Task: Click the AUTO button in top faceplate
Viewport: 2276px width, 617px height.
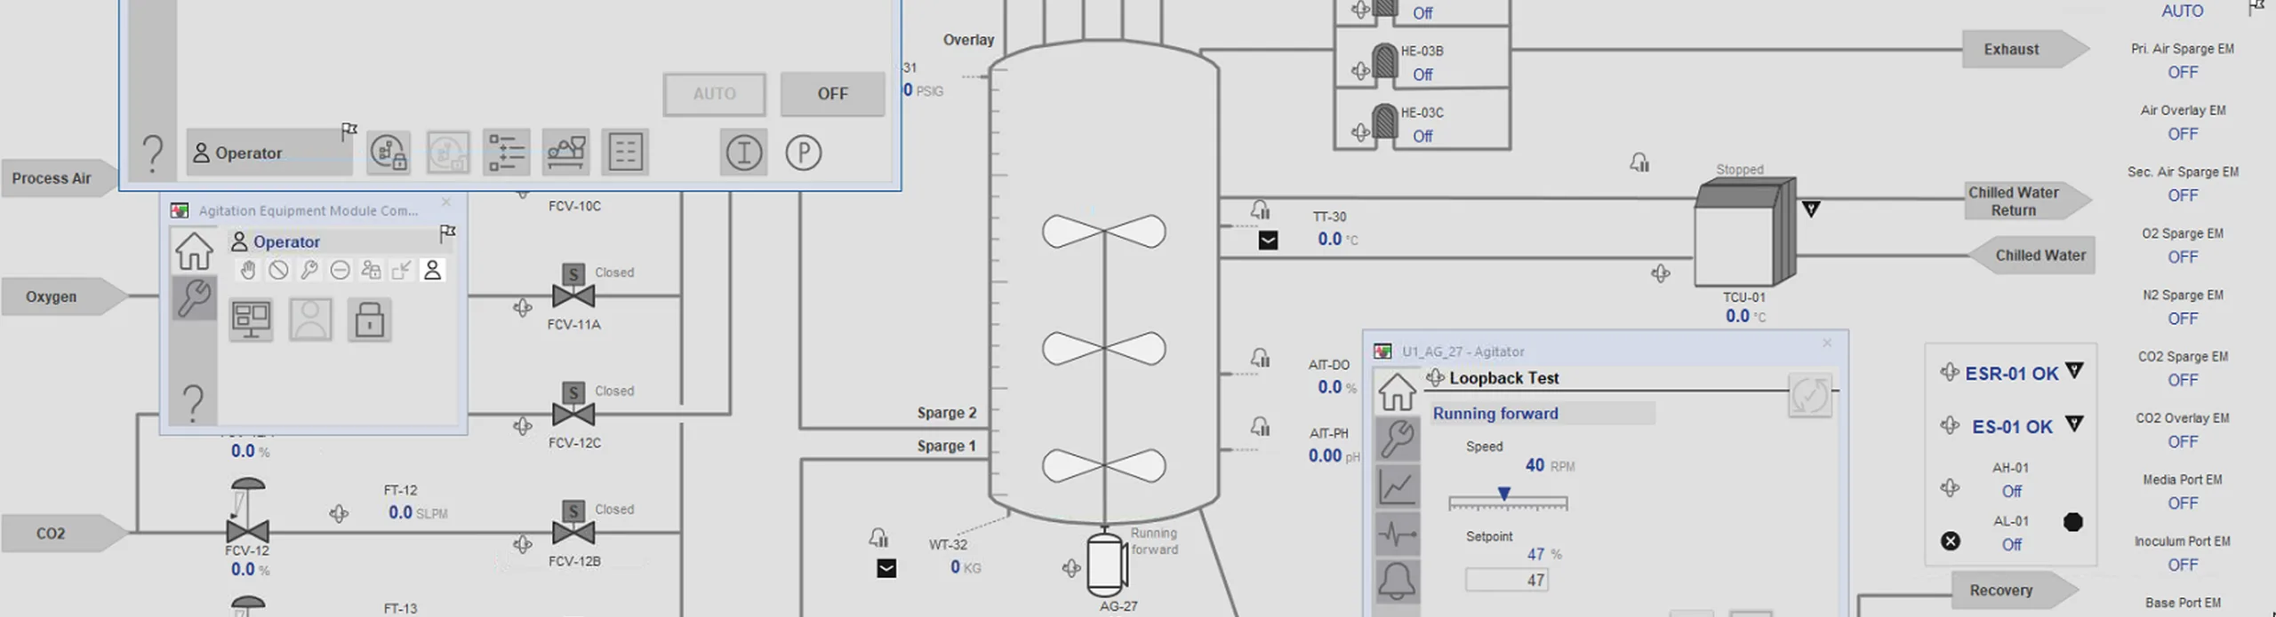Action: pyautogui.click(x=714, y=94)
